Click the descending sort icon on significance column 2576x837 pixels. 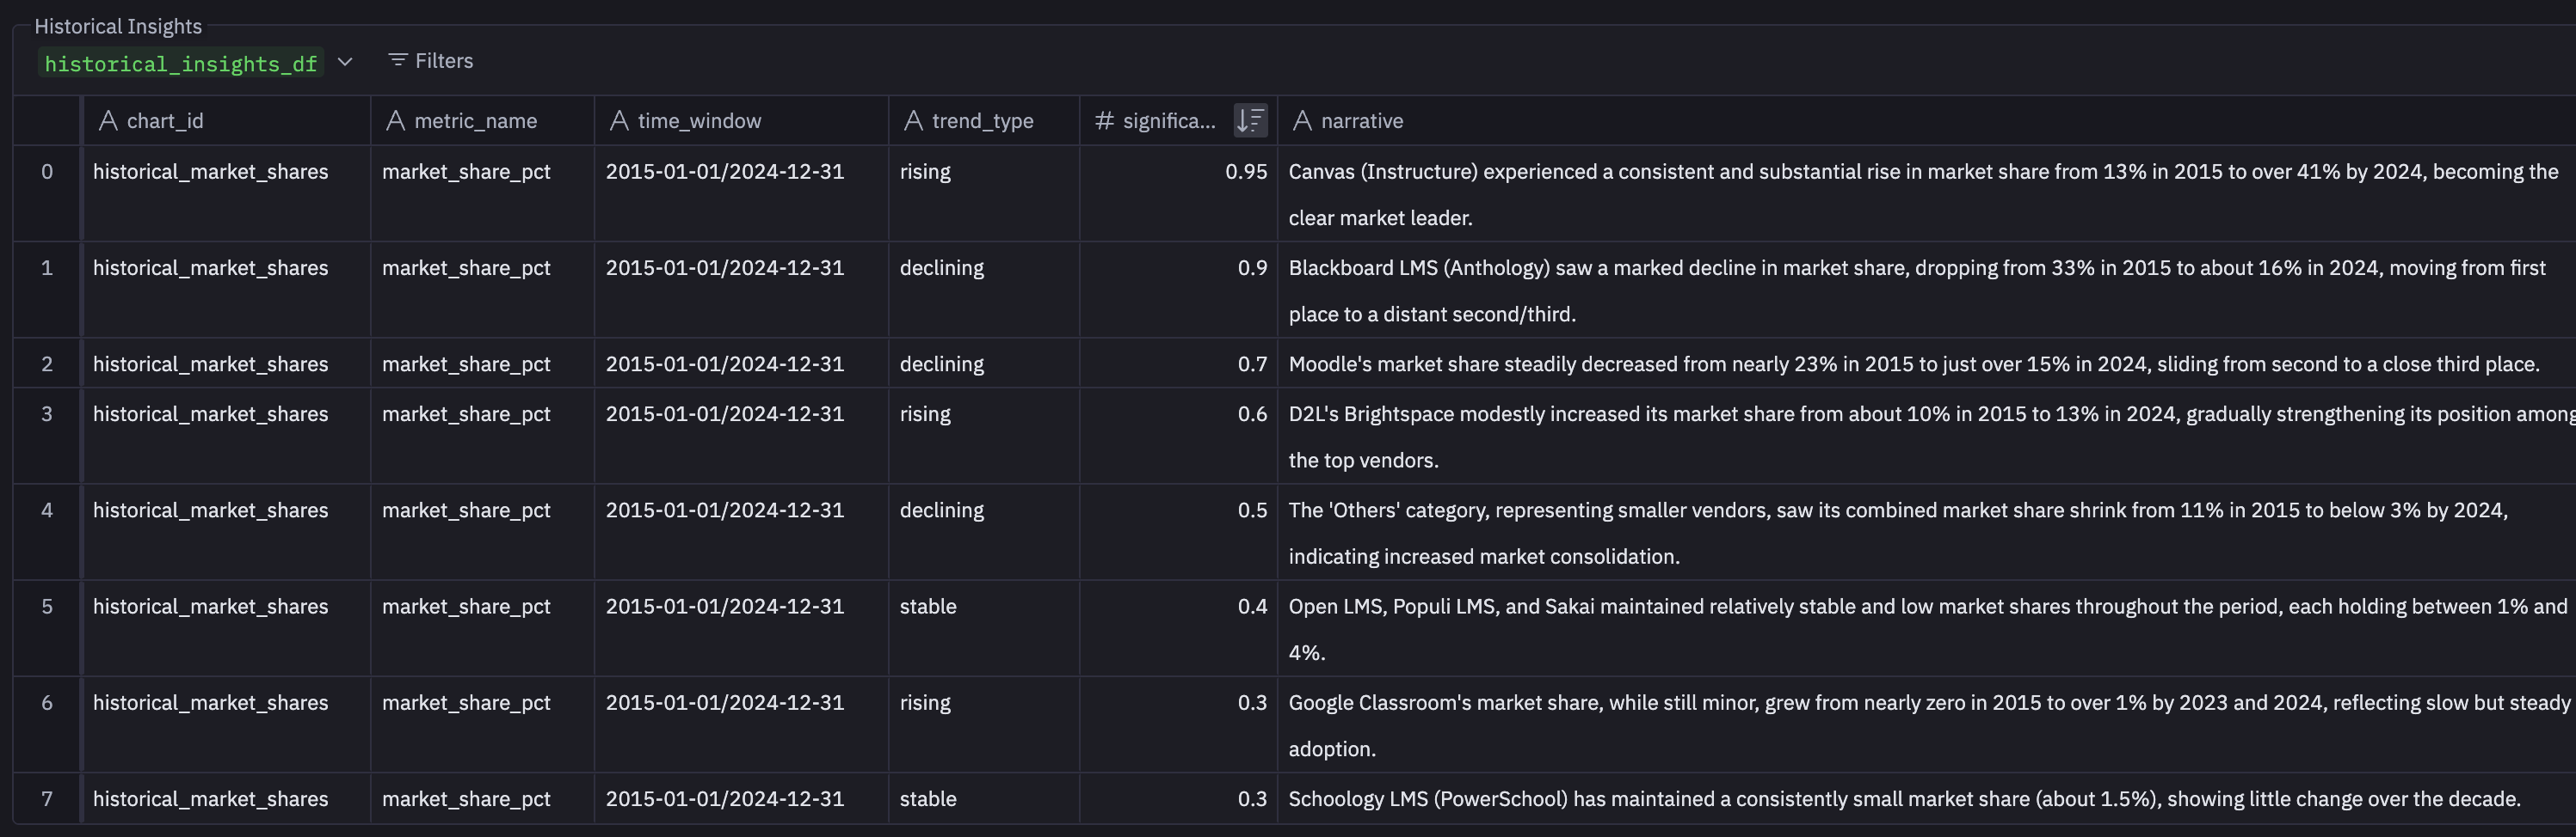coord(1250,121)
